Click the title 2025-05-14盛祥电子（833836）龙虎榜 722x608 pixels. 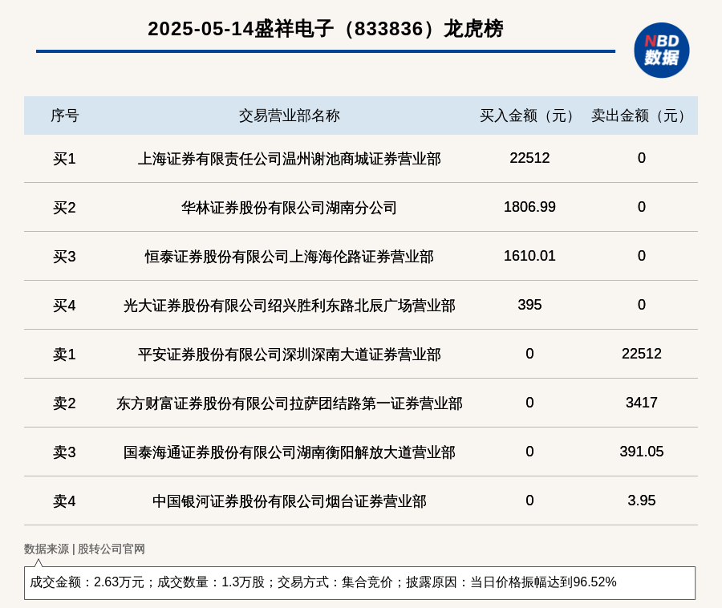coord(325,29)
